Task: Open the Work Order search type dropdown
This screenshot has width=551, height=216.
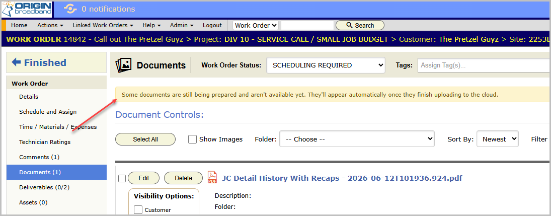Action: [256, 25]
